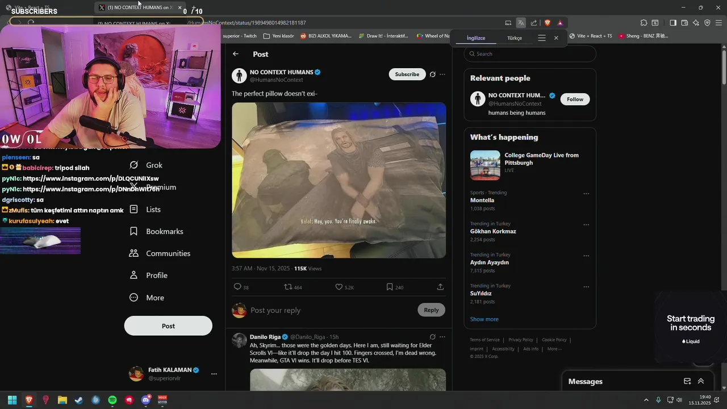
Task: Open the Brave main hamburger menu
Action: 718,23
